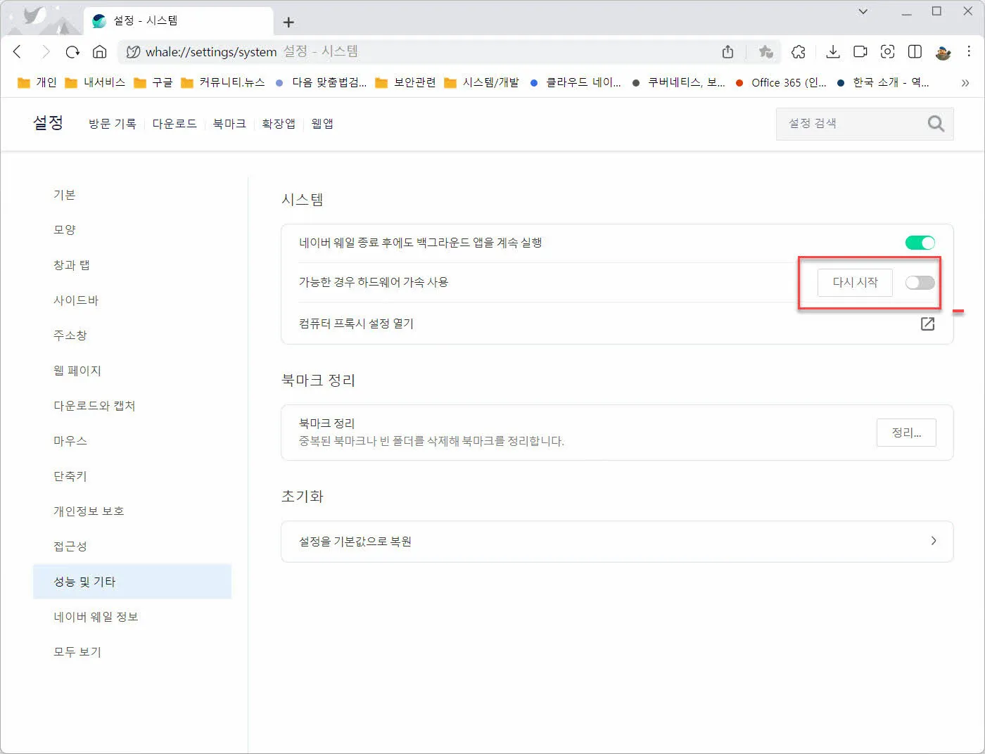The height and width of the screenshot is (754, 985).
Task: Open the 시스템/개발 bookmark folder
Action: [481, 82]
